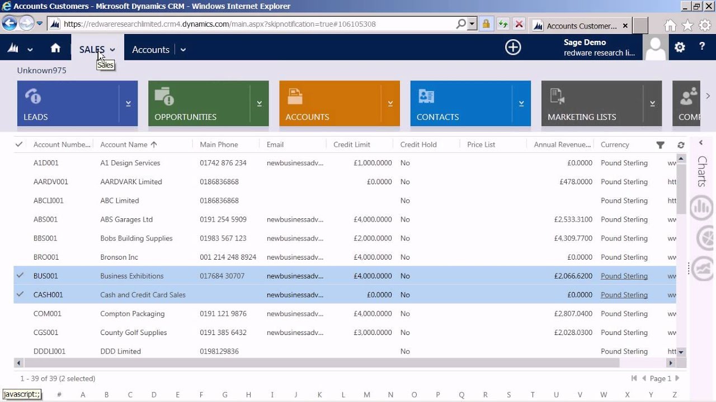716x402 pixels.
Task: Open the settings gear icon
Action: 680,47
